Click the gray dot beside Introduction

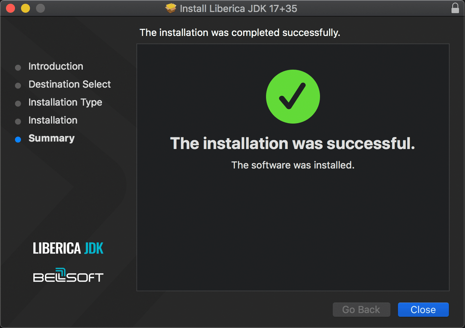(x=18, y=67)
